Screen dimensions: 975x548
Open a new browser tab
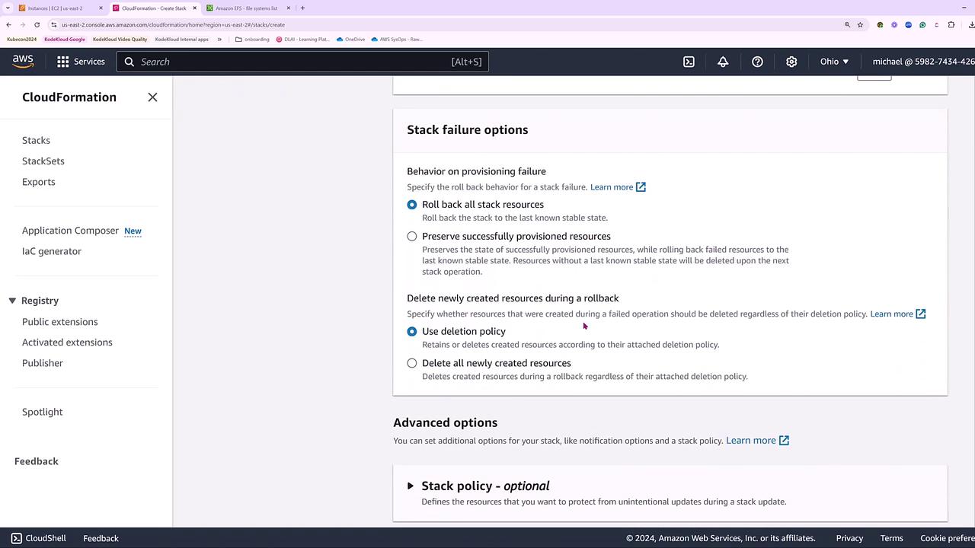point(302,8)
